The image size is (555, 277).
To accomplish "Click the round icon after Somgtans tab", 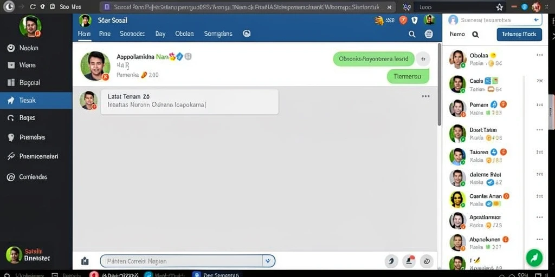I will click(247, 34).
